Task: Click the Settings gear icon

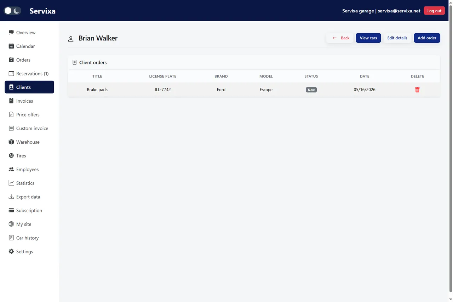Action: coord(11,251)
